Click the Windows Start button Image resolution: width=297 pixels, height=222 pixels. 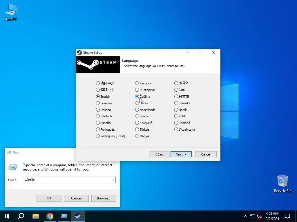click(x=7, y=216)
